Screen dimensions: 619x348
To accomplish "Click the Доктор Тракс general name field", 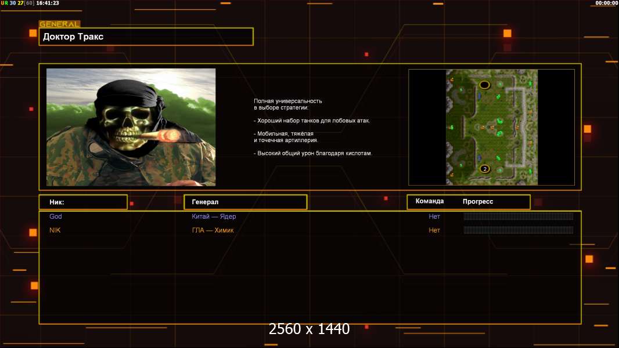I will pos(146,37).
